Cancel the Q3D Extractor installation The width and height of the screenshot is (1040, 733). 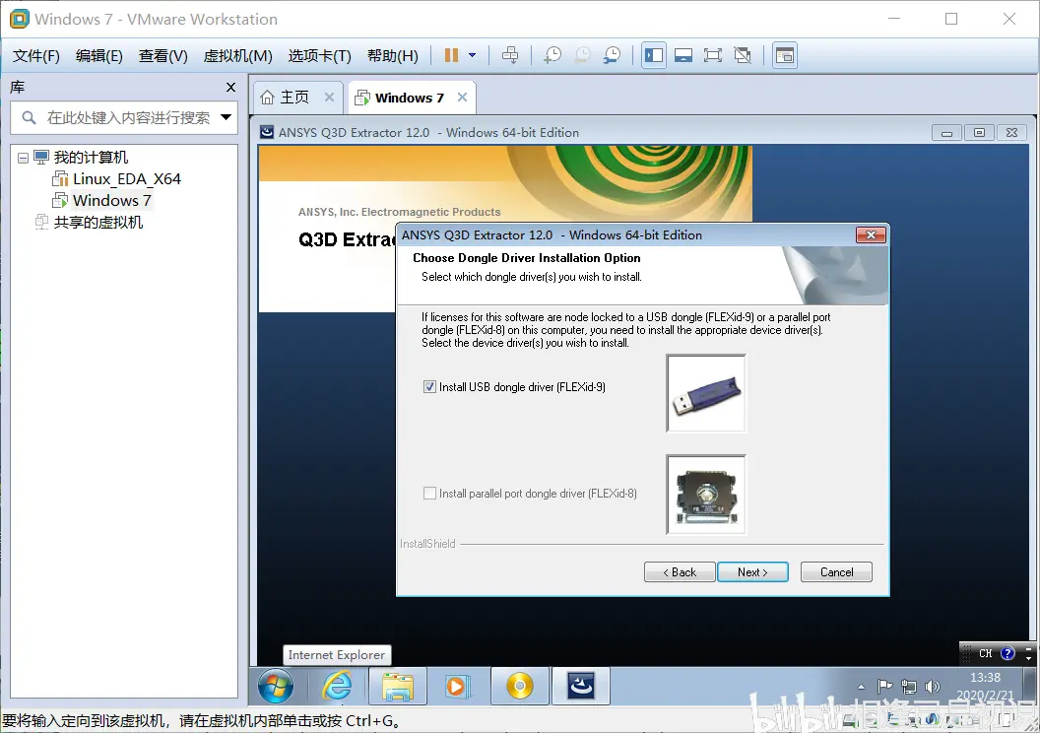836,571
